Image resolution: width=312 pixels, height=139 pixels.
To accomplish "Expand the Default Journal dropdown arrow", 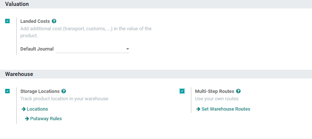I will coord(128,49).
